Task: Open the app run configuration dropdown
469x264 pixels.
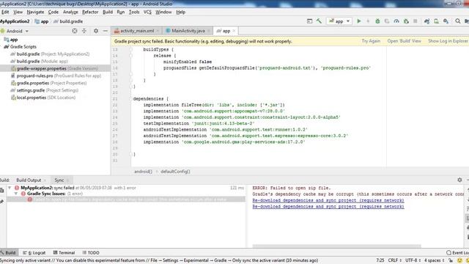Action: click(339, 21)
